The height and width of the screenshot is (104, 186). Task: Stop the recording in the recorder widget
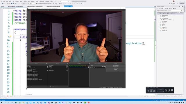172,90
